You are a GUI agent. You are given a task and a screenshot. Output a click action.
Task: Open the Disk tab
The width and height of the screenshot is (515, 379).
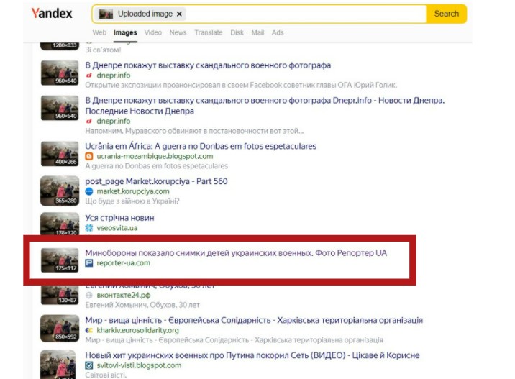(x=237, y=32)
